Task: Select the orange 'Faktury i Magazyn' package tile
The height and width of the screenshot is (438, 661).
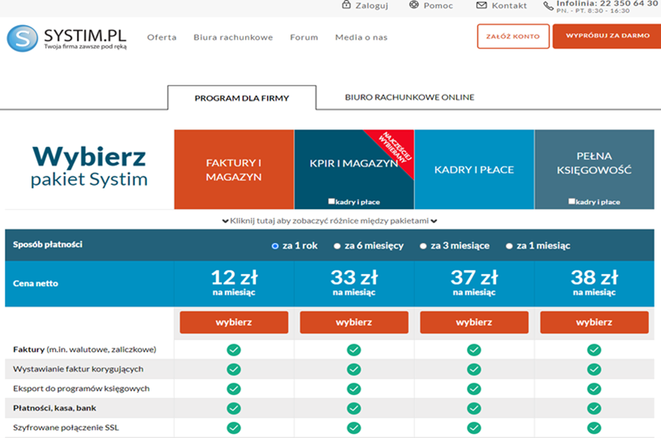Action: click(x=234, y=170)
